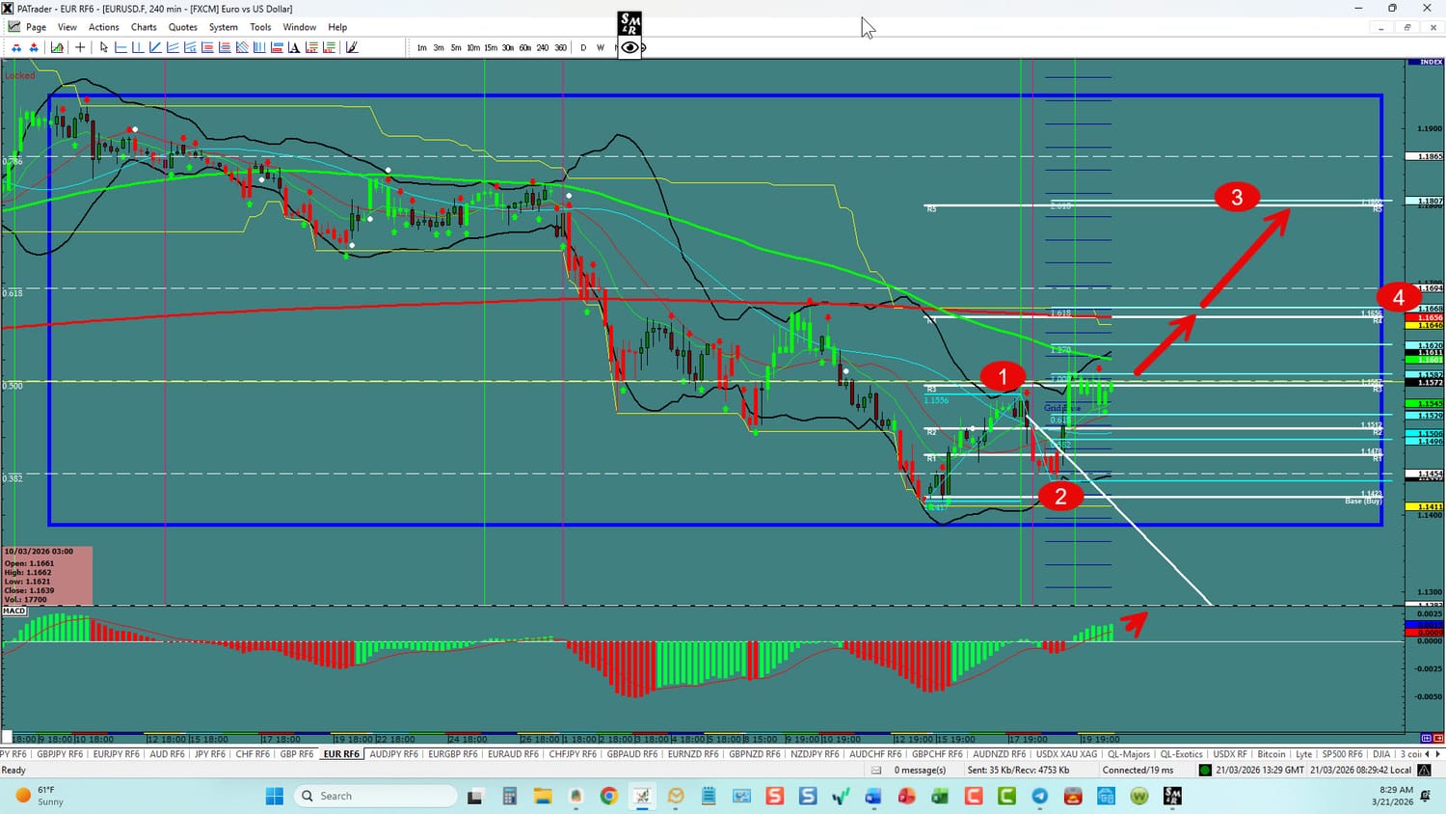Activate the crosshair cursor tool
The height and width of the screenshot is (814, 1446).
[x=80, y=47]
